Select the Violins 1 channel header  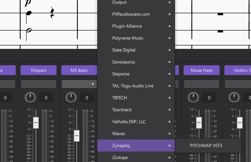tap(238, 70)
